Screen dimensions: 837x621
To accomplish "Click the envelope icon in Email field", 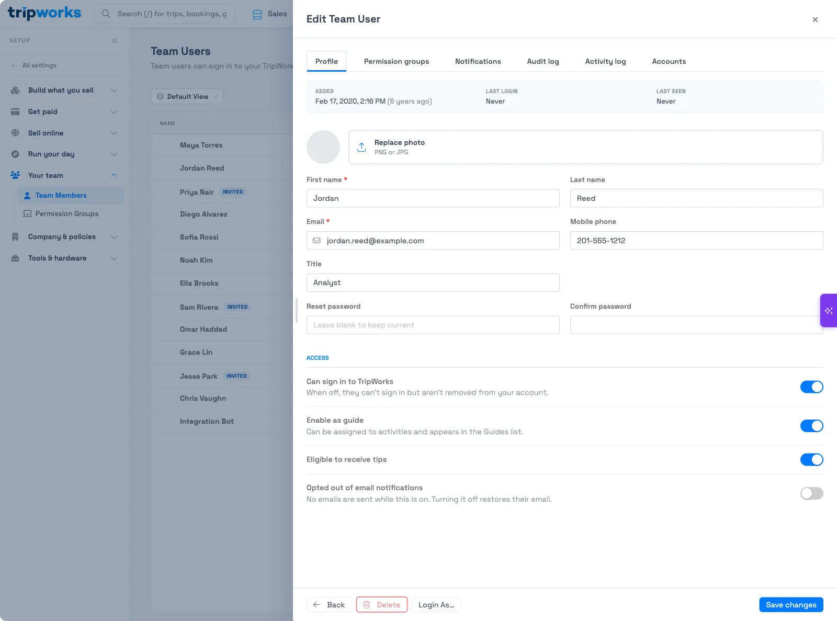I will [316, 241].
